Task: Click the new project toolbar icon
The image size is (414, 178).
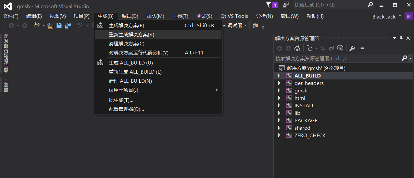Action: pyautogui.click(x=37, y=25)
